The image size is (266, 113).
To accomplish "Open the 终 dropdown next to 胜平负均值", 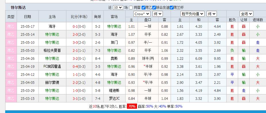I will click(x=211, y=14).
